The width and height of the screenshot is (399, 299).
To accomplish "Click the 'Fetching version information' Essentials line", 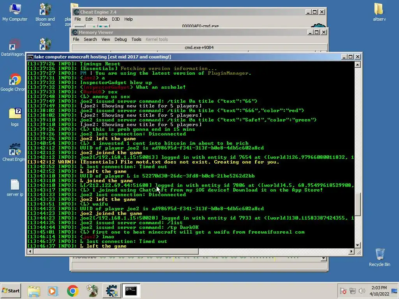I will coord(148,69).
